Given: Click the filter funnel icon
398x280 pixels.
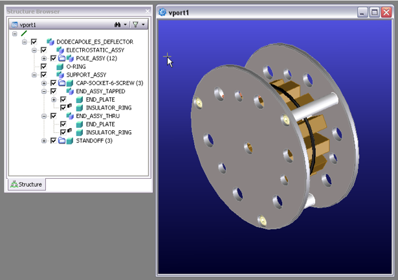Looking at the screenshot, I should pyautogui.click(x=135, y=25).
